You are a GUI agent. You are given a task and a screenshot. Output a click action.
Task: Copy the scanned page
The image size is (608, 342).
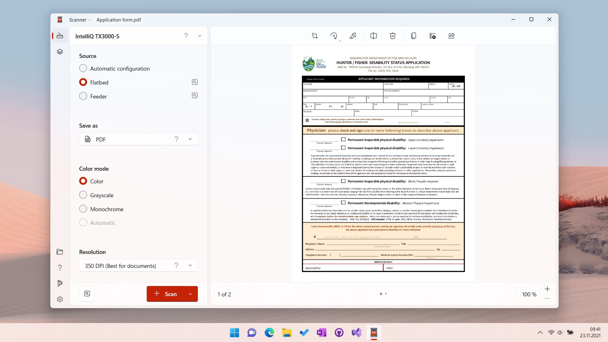pos(413,36)
